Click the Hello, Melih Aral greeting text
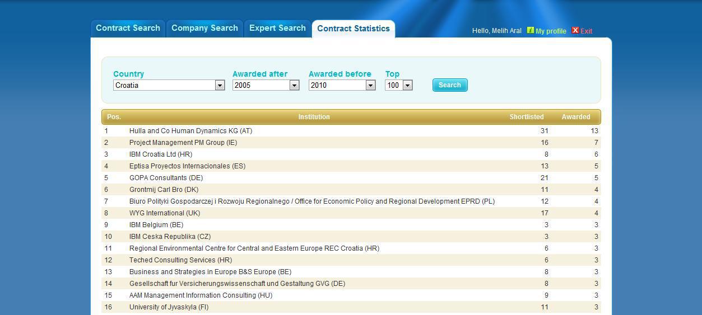The image size is (702, 315). 496,31
